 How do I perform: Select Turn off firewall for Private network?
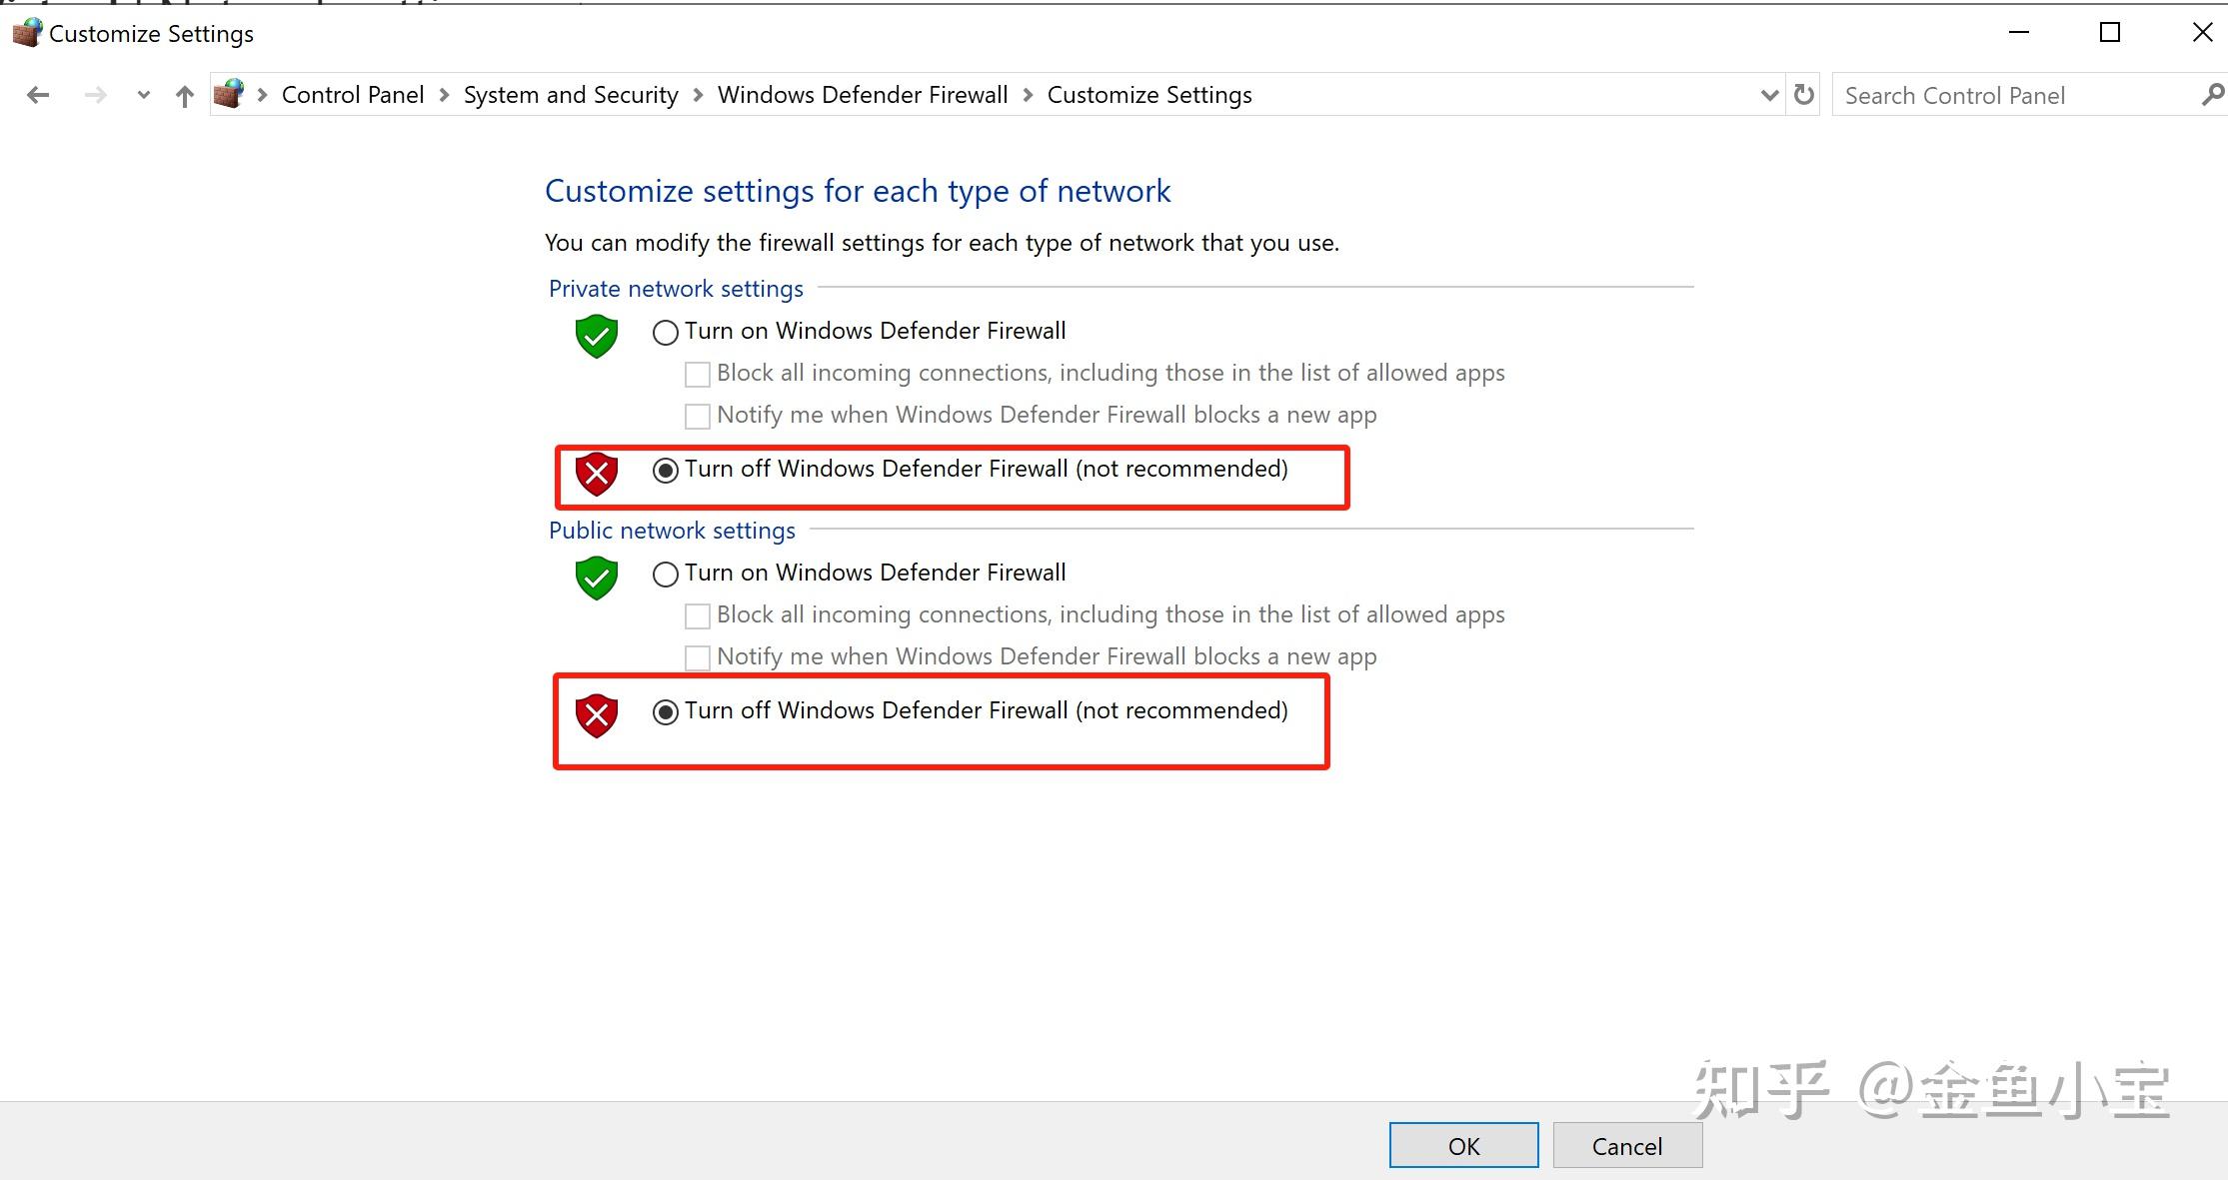tap(666, 470)
